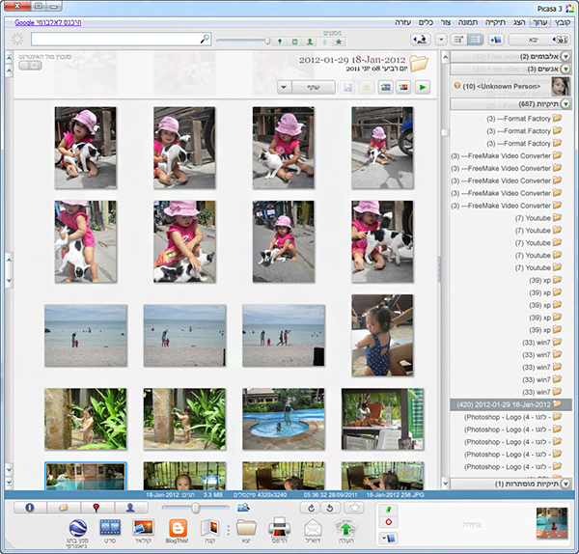Open the dropdown next to Share button

click(x=284, y=88)
